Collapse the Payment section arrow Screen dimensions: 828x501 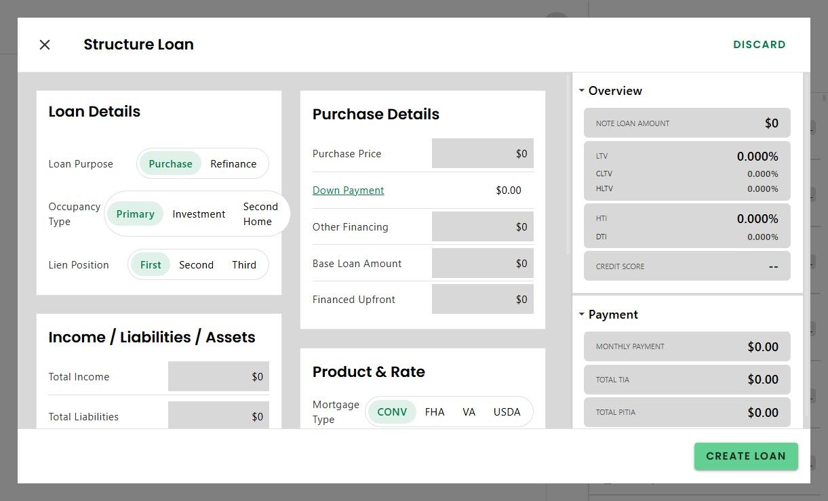point(581,315)
